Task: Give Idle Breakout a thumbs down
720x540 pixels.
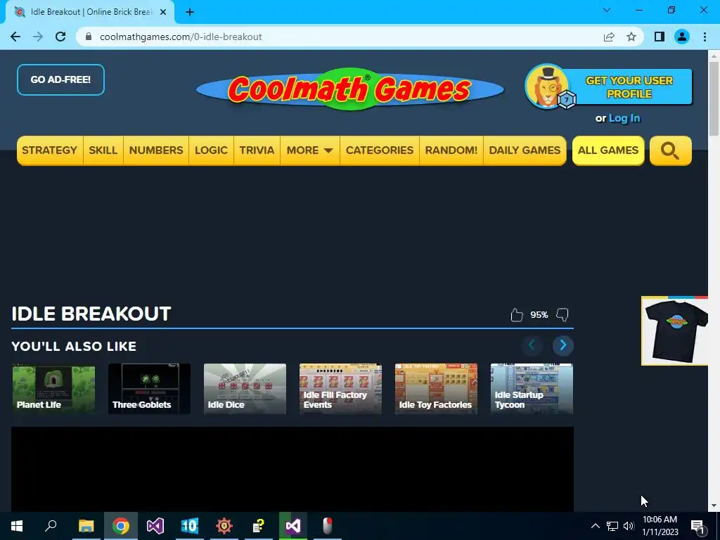Action: click(562, 315)
